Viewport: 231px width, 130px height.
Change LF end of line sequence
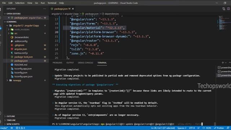[199, 128]
